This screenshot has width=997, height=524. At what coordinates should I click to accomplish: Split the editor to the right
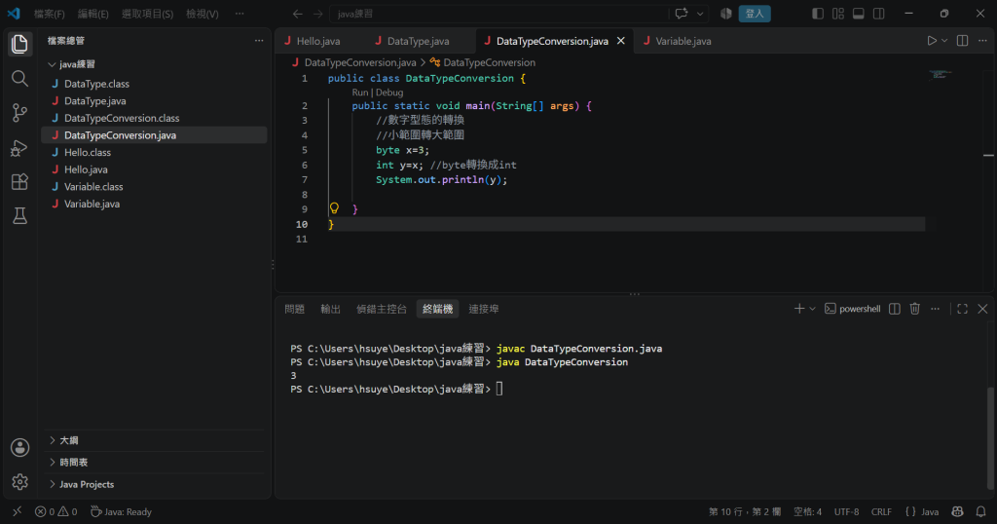963,41
